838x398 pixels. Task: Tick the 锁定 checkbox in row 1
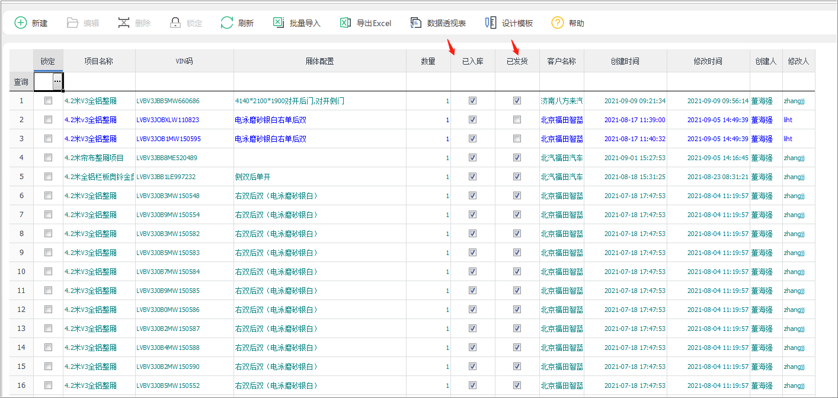pos(48,101)
